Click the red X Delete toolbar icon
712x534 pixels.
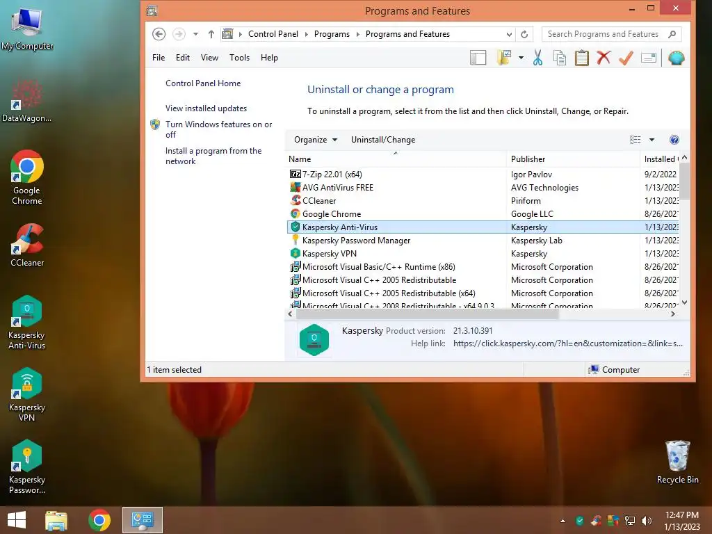click(604, 58)
